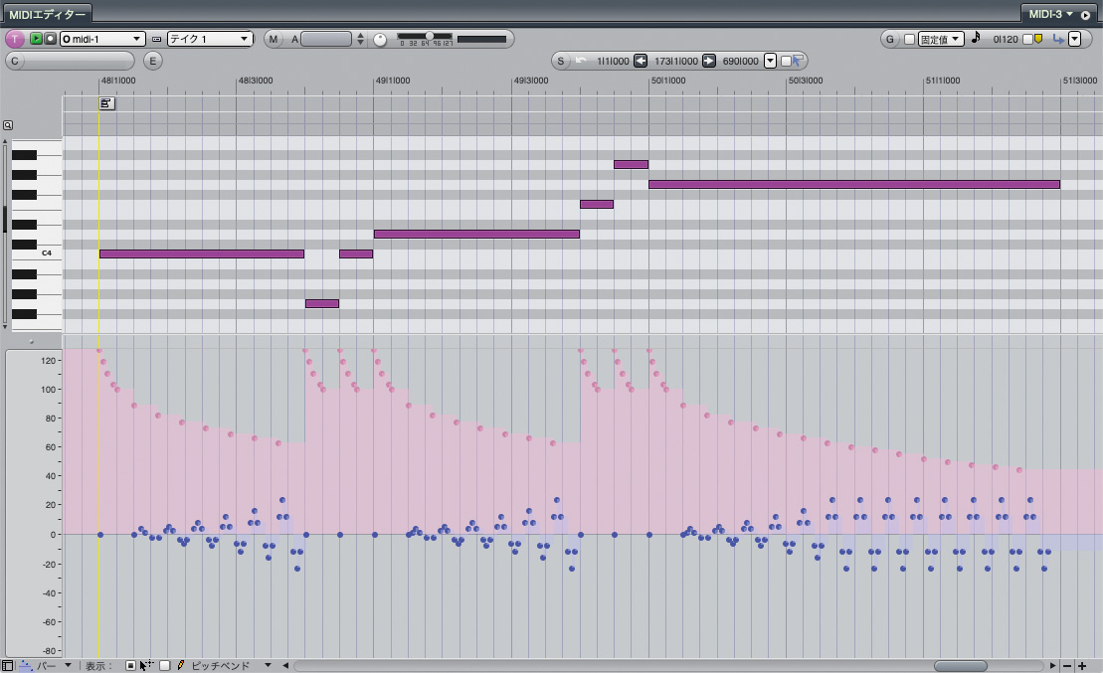Screen dimensions: 1103x673
Task: Click the round E button
Action: pyautogui.click(x=152, y=61)
